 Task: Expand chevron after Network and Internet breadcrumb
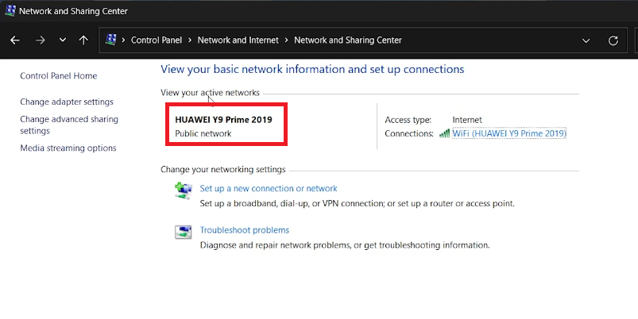click(287, 40)
